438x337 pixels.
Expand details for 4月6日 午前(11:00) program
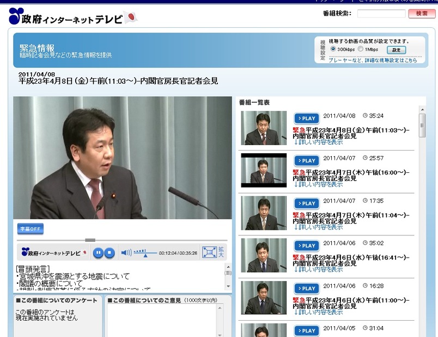(318, 312)
